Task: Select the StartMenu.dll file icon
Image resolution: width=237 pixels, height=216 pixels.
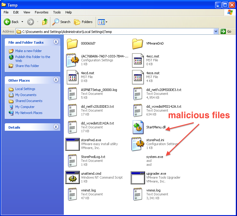Action: [x=138, y=127]
